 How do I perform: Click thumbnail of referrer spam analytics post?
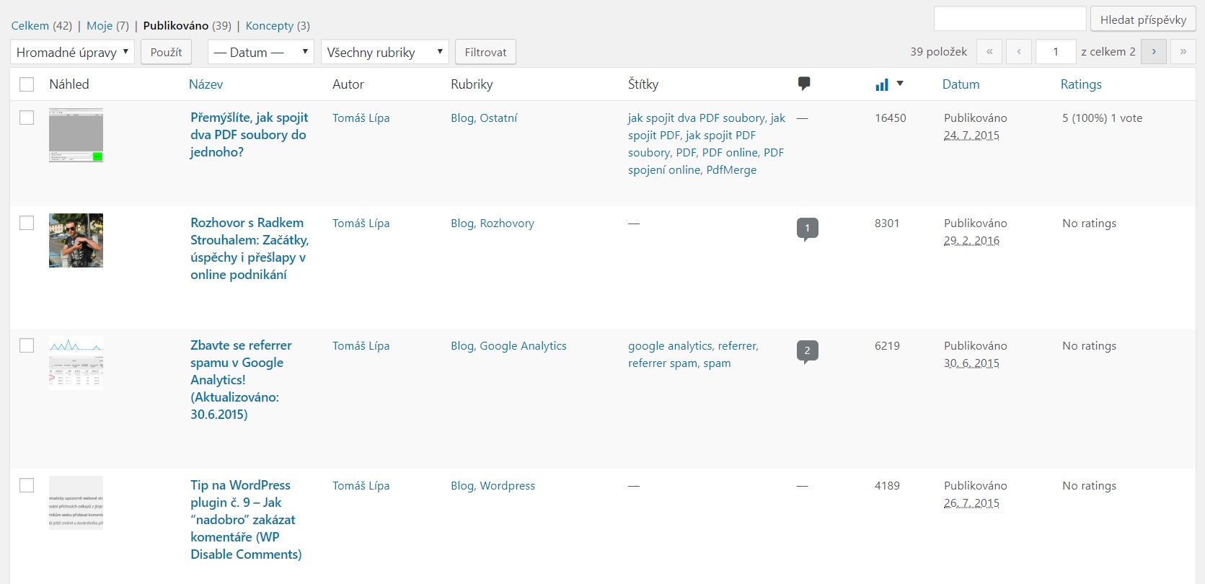(x=76, y=363)
